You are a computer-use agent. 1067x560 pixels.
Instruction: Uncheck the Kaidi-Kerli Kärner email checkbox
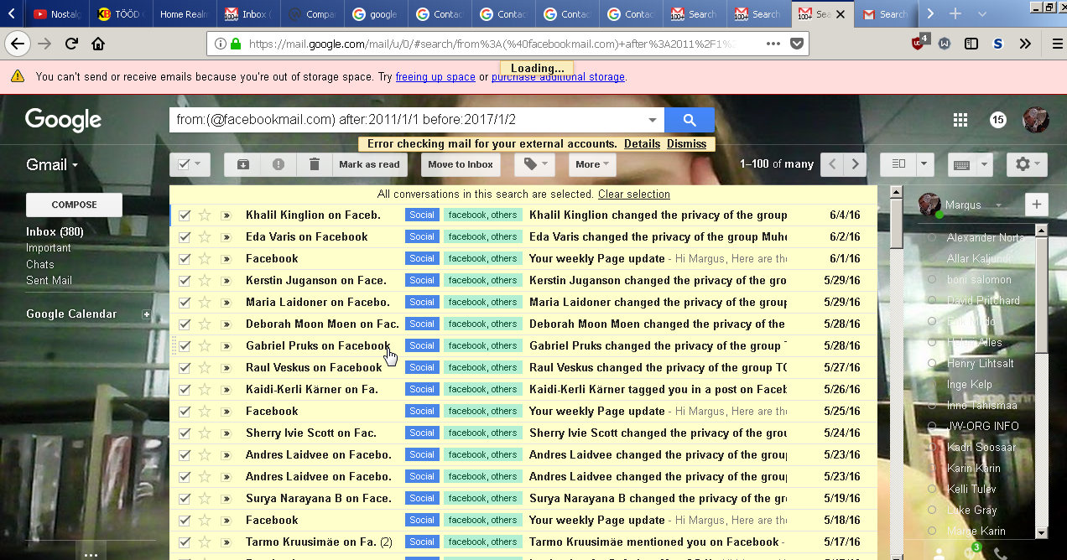coord(185,389)
